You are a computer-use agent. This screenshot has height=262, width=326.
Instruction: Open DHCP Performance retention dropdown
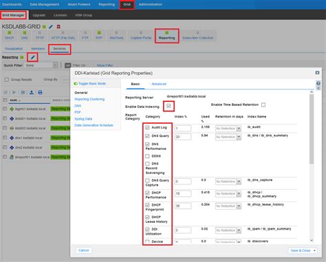pos(239,194)
